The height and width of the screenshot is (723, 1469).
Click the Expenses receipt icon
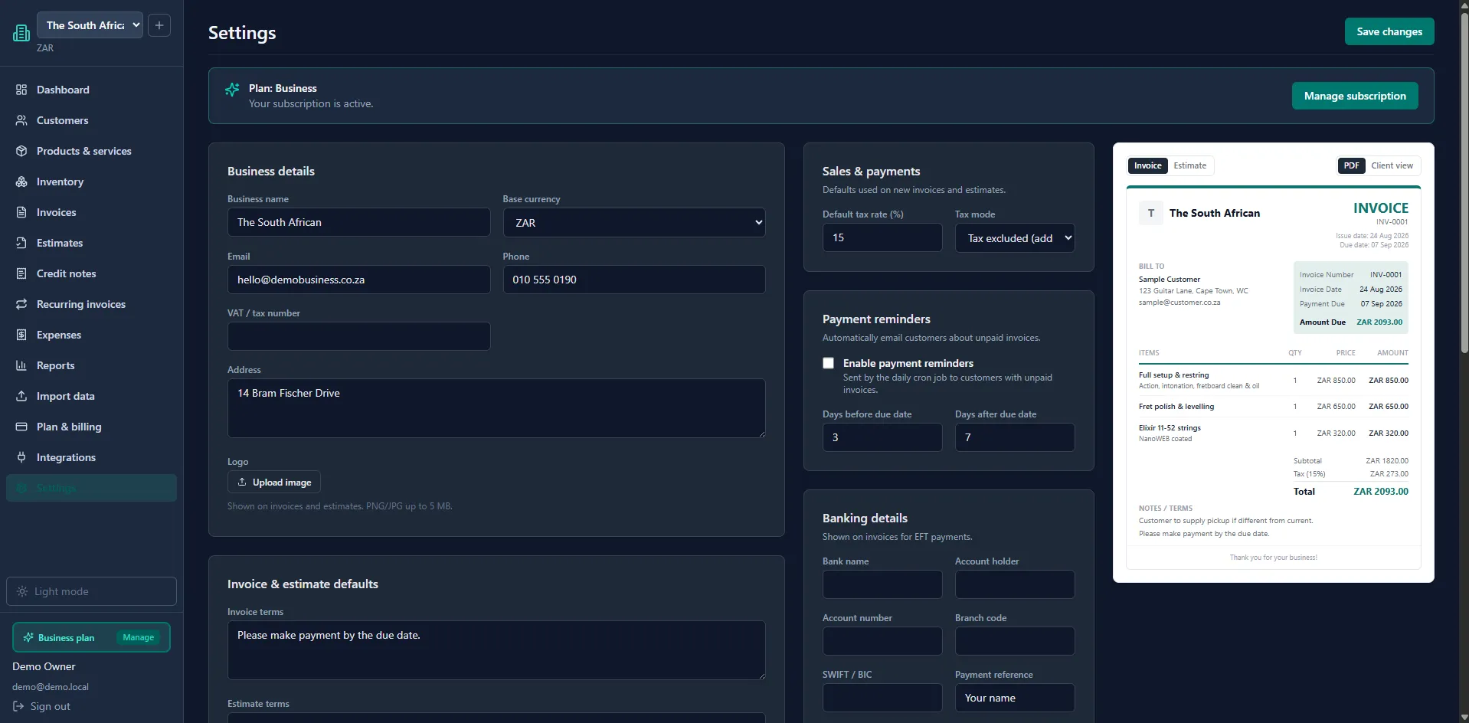[x=21, y=335]
